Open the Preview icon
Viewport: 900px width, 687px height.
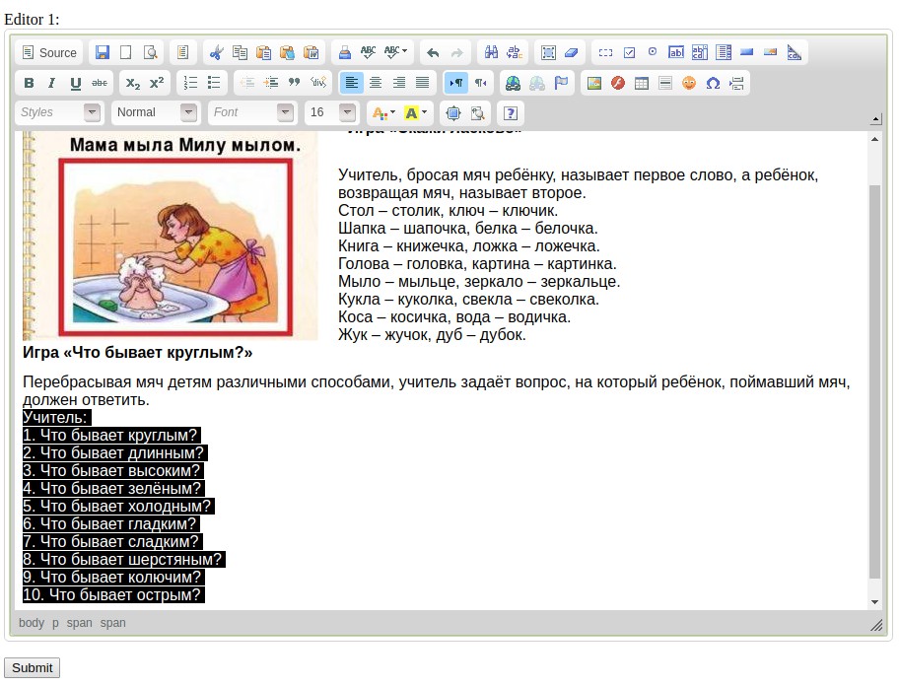click(150, 53)
